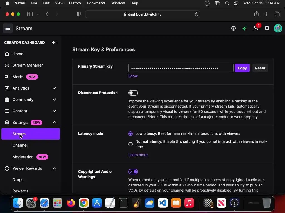
Task: Click the Primary Stream key field
Action: click(181, 68)
